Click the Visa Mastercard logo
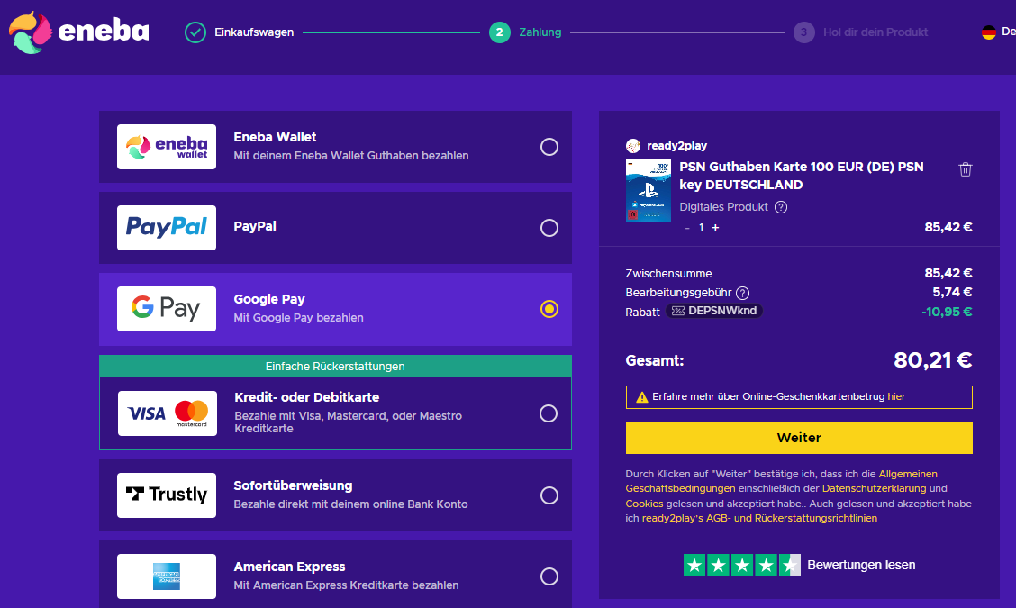 coord(168,413)
